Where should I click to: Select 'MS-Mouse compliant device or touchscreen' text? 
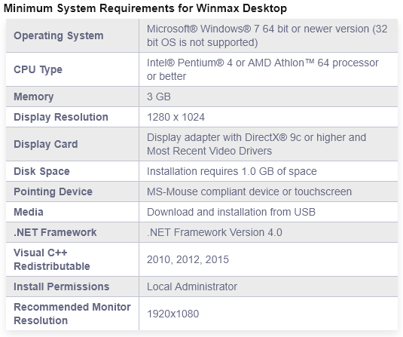(249, 191)
